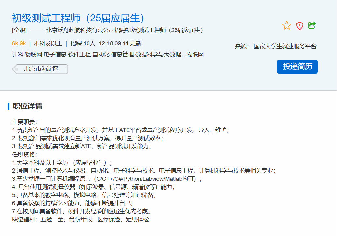
Task: Click the majors line starting with 计科 物联网
Action: click(x=107, y=55)
